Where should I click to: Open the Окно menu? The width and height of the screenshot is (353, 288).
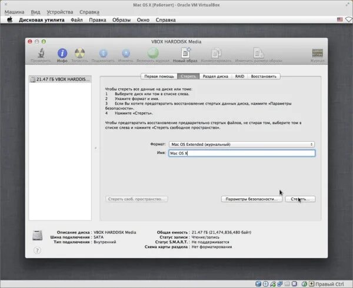point(143,20)
